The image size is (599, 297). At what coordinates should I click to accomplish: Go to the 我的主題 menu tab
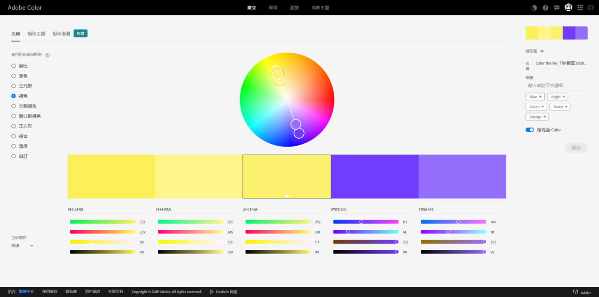pyautogui.click(x=321, y=8)
